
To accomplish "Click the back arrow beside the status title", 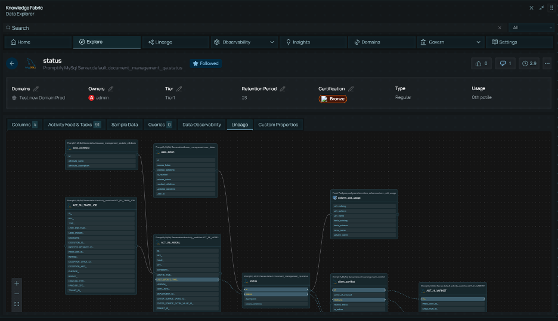I will [13, 63].
